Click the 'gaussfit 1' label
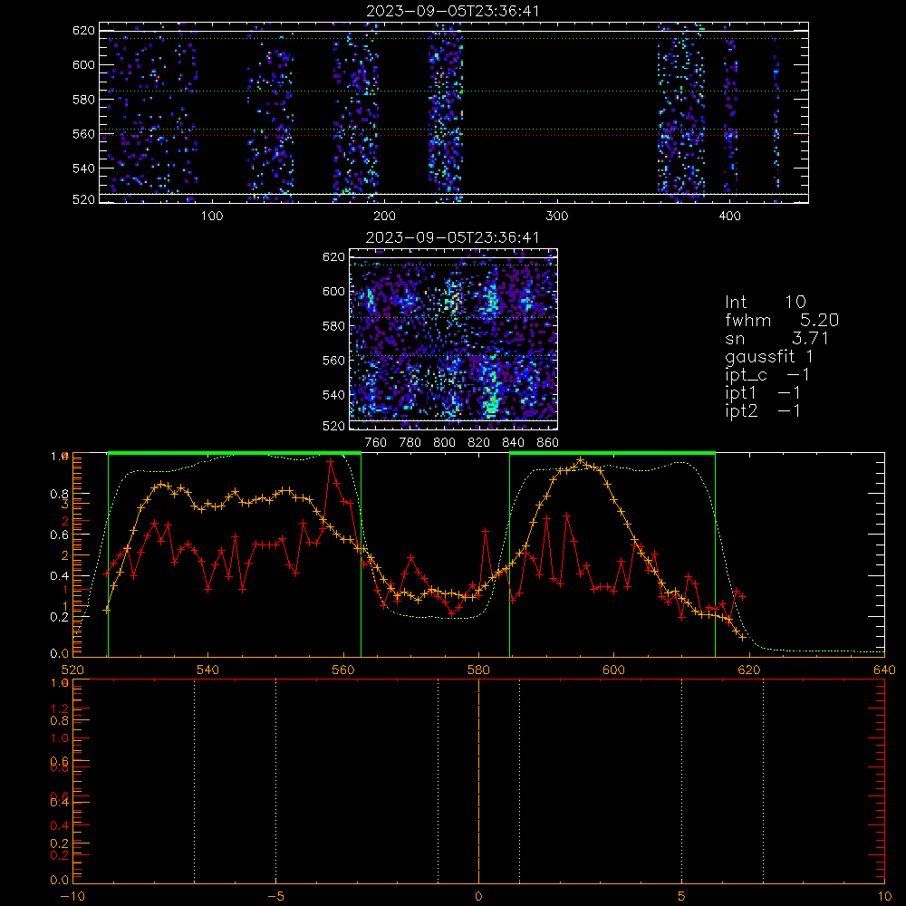 769,356
